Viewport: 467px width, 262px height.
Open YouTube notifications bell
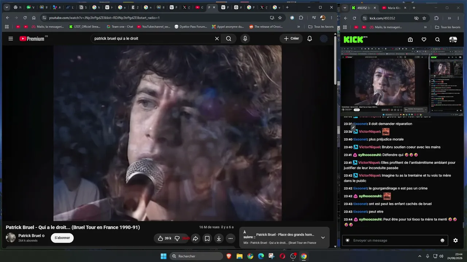click(x=309, y=39)
